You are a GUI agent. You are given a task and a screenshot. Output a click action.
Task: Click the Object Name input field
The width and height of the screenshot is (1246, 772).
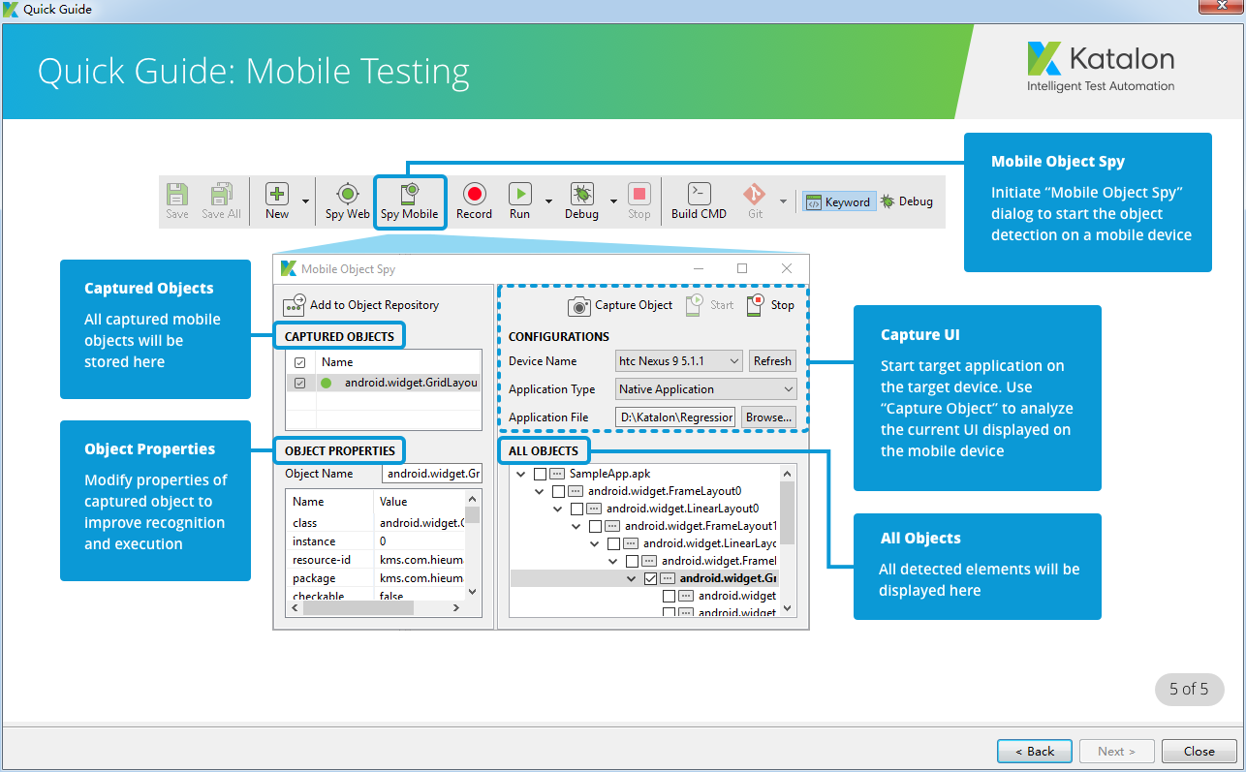pyautogui.click(x=431, y=474)
